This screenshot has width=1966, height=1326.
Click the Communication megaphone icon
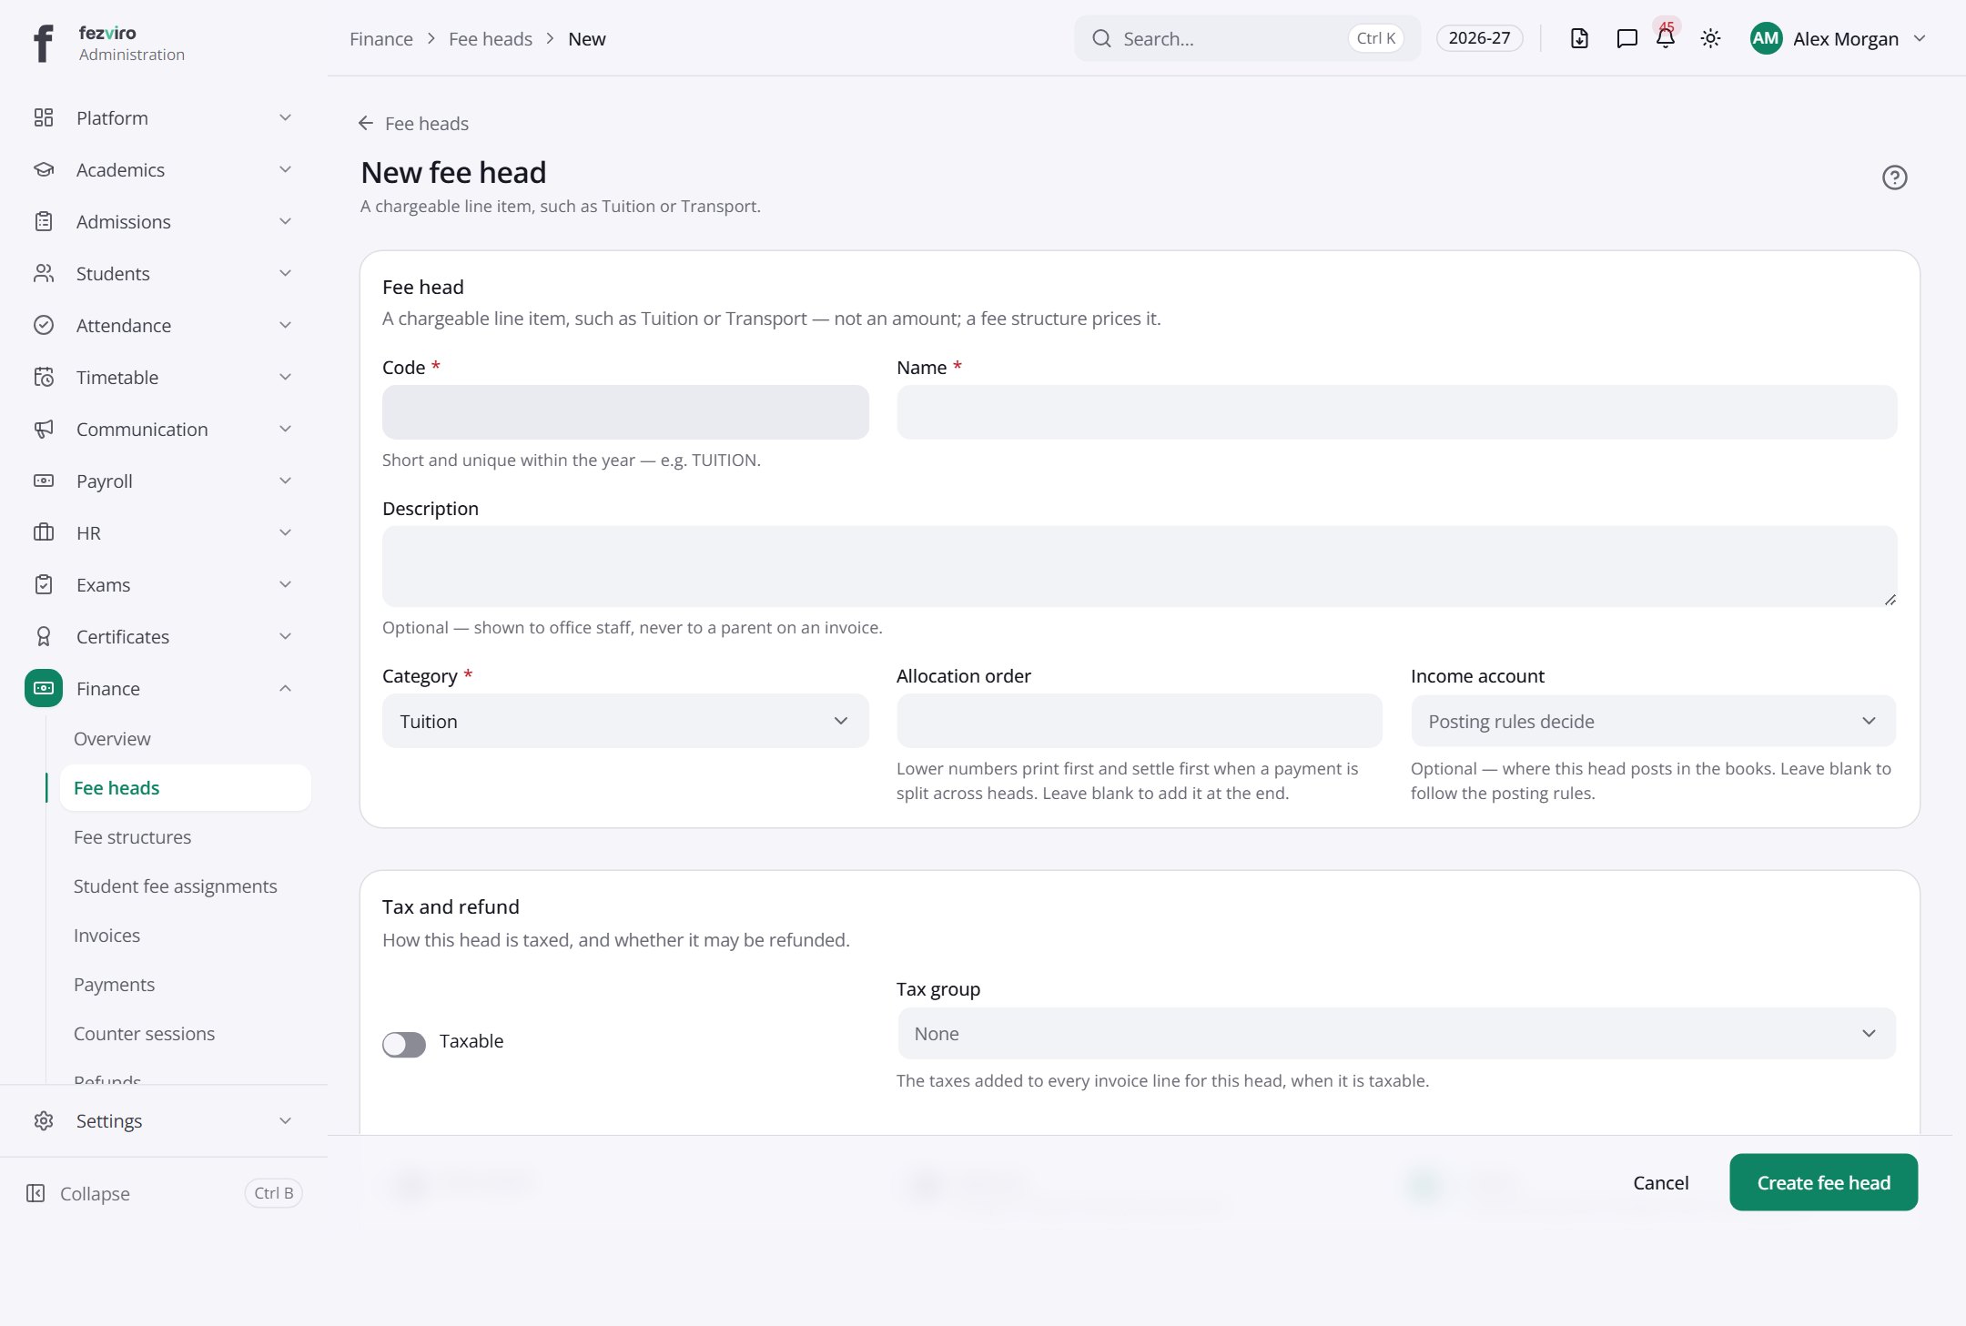pos(44,429)
